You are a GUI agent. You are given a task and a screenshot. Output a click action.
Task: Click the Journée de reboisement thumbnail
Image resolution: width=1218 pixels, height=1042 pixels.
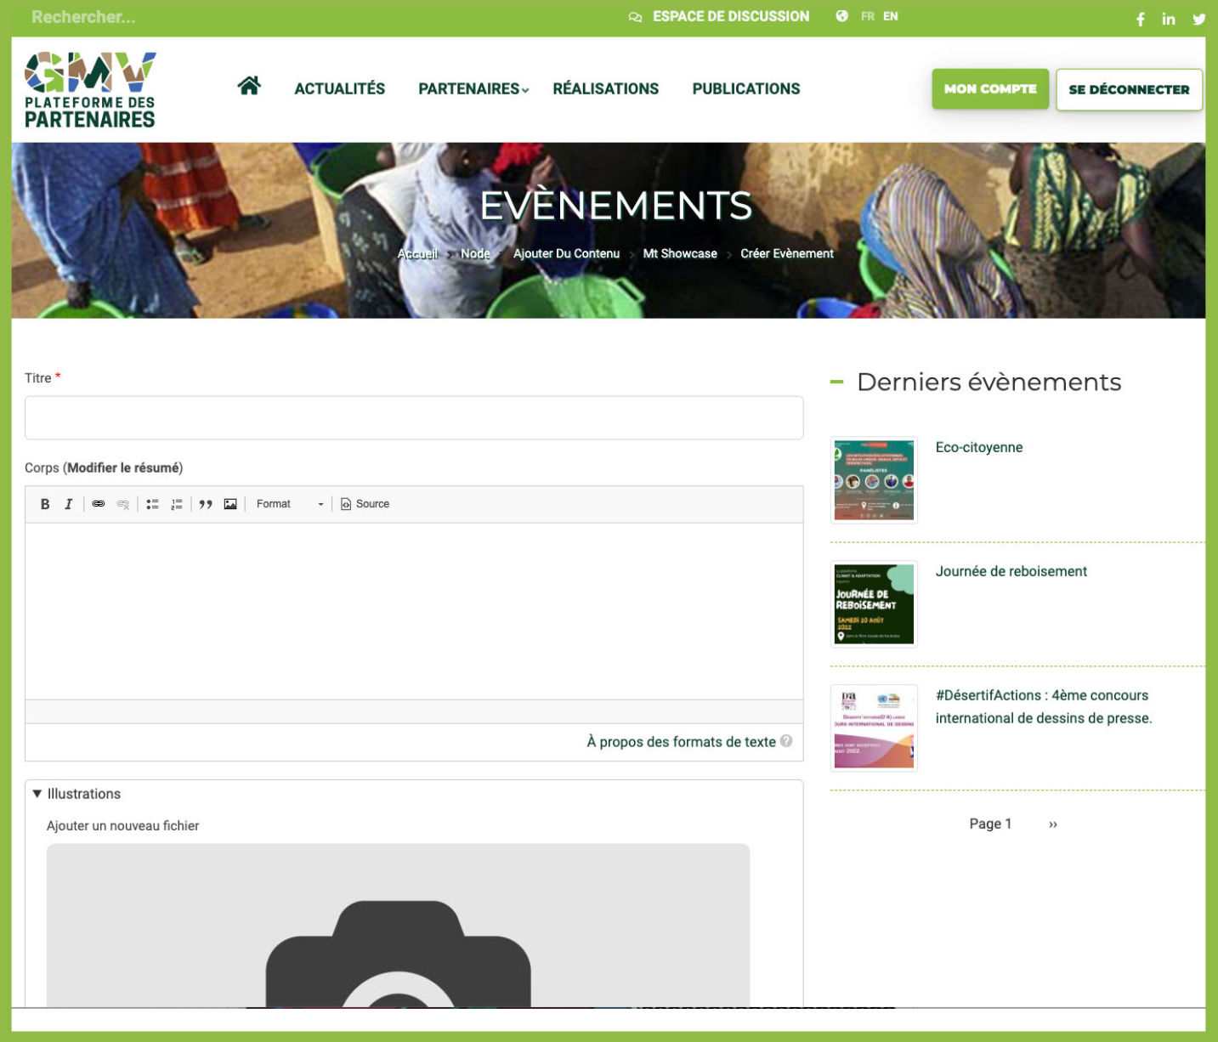coord(874,604)
